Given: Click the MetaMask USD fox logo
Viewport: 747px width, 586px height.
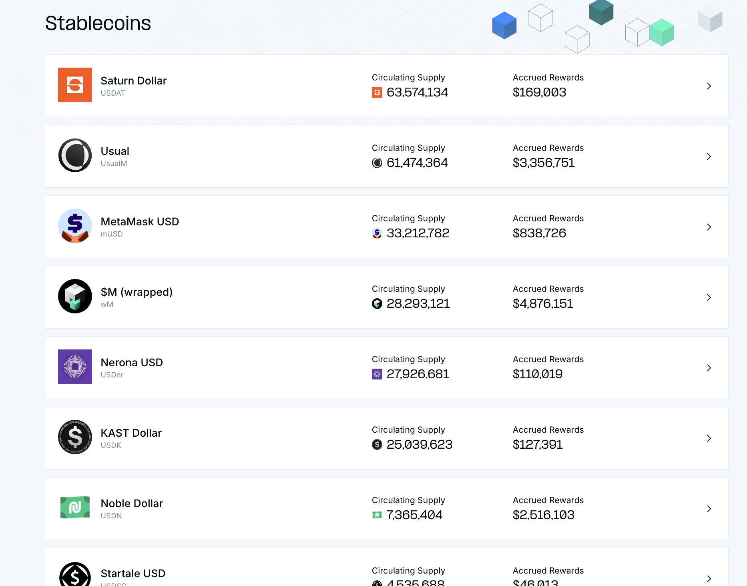Looking at the screenshot, I should tap(75, 226).
